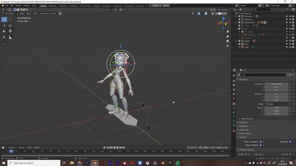Open the File menu
This screenshot has width=296, height=166.
coord(7,6)
